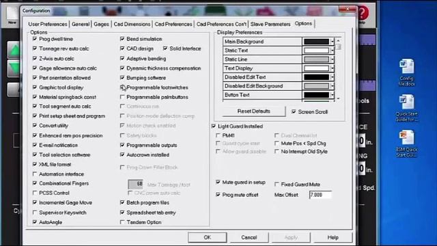
Task: Open Disabled Edit Background color dropdown
Action: [x=333, y=86]
